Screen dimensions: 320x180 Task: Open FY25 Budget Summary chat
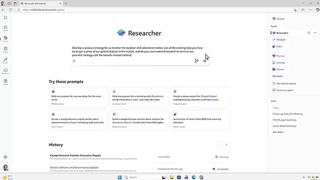point(284,120)
